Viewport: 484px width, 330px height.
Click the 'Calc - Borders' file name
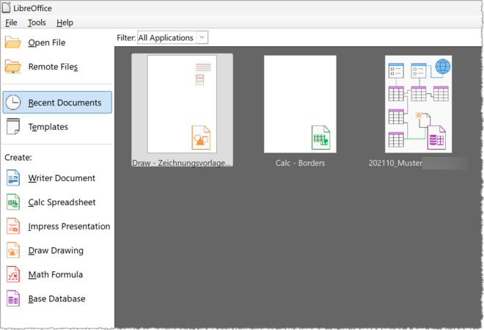pyautogui.click(x=300, y=163)
